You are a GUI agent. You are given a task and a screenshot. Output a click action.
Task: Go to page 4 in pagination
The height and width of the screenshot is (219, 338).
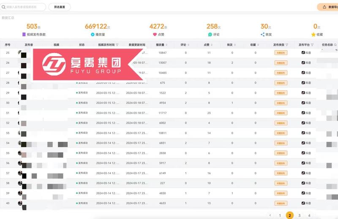309,215
